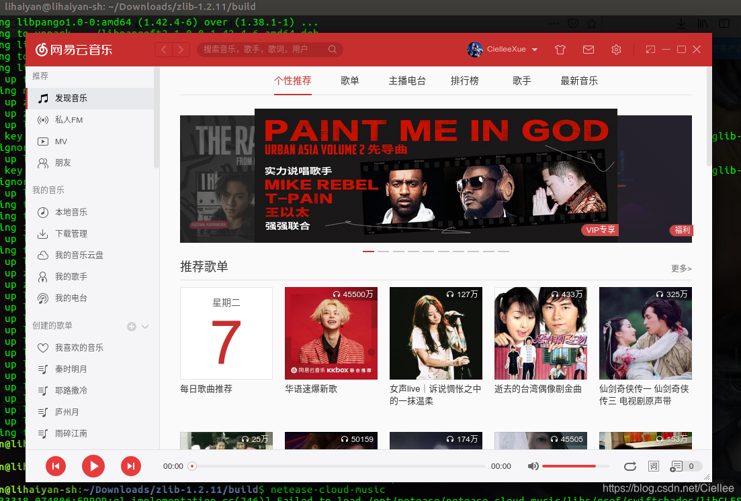Screen dimensions: 741x501
Task: Open 本地音乐 in the sidebar
Action: coord(90,213)
